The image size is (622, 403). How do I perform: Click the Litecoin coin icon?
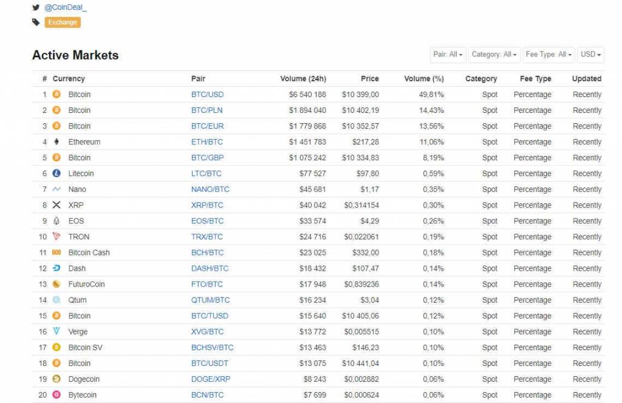[x=56, y=174]
